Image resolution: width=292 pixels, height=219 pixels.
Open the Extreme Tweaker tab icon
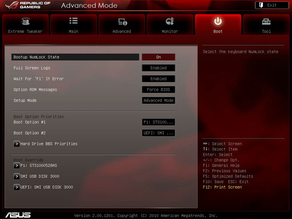pos(25,22)
